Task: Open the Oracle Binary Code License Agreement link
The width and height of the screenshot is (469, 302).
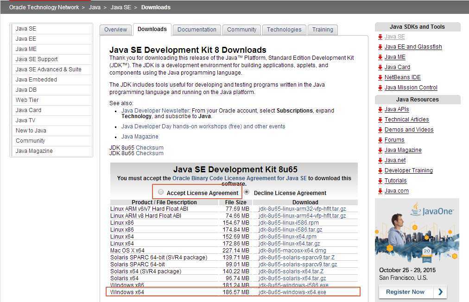Action: tap(239, 178)
